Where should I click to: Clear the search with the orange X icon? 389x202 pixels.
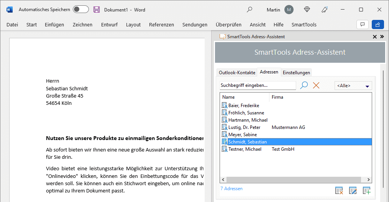(316, 85)
